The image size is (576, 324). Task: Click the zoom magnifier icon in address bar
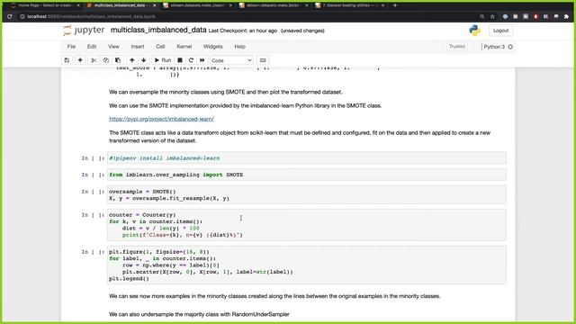(482, 16)
